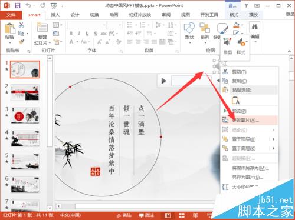295x220 pixels.
Task: Open Bring to Front (置于顶层) submenu
Action: point(249,139)
